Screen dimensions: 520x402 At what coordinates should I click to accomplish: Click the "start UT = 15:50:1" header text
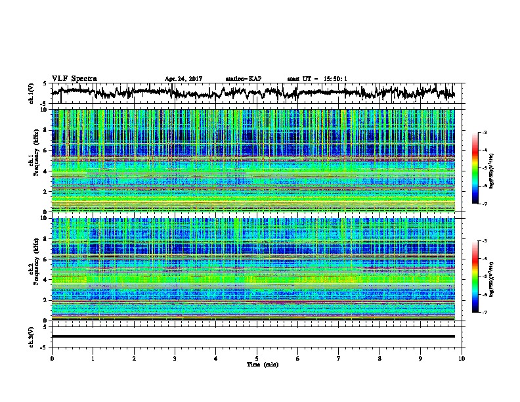317,79
